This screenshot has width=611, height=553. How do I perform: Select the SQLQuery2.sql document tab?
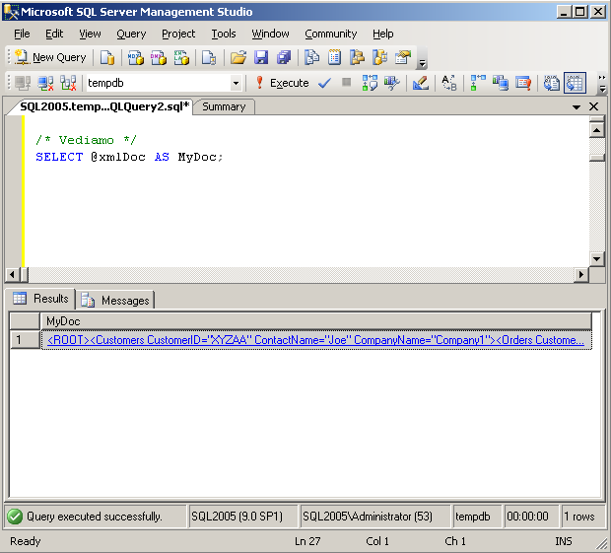click(104, 106)
